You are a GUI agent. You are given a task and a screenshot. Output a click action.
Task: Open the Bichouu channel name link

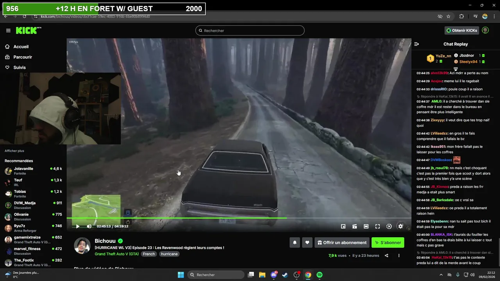[x=106, y=241]
